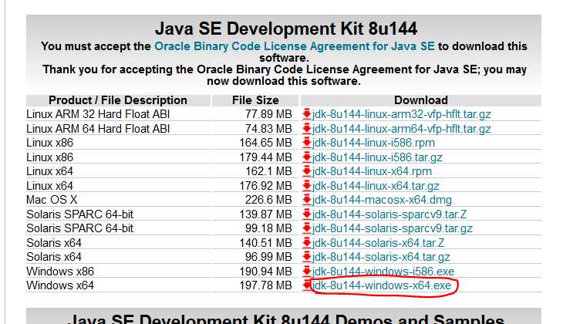This screenshot has height=324, width=563.
Task: Click the download arrow icon beside jdk-8u144-solaris-sparcv9.tar.gz
Action: pyautogui.click(x=307, y=228)
